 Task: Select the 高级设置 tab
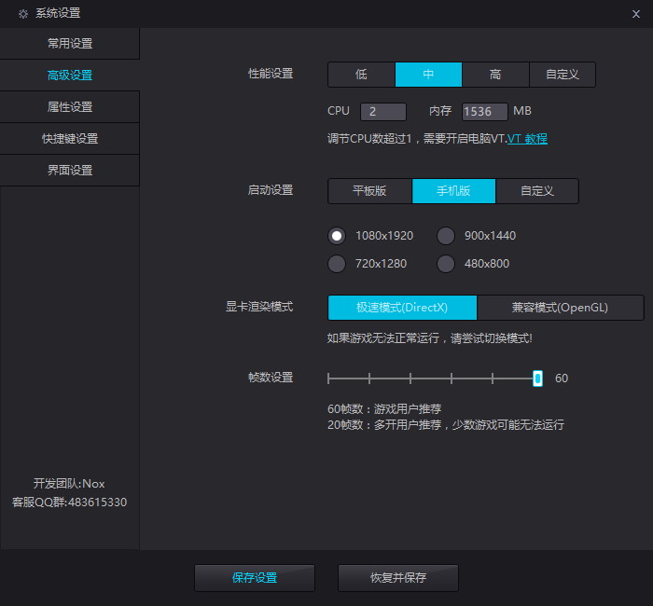70,76
